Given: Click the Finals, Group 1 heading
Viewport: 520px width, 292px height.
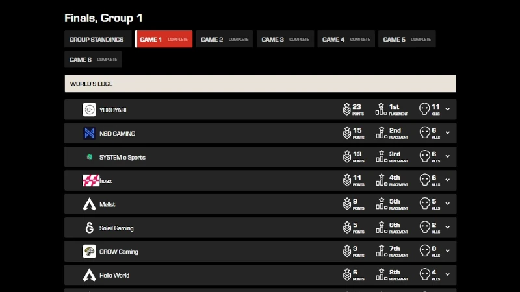Looking at the screenshot, I should pyautogui.click(x=103, y=18).
